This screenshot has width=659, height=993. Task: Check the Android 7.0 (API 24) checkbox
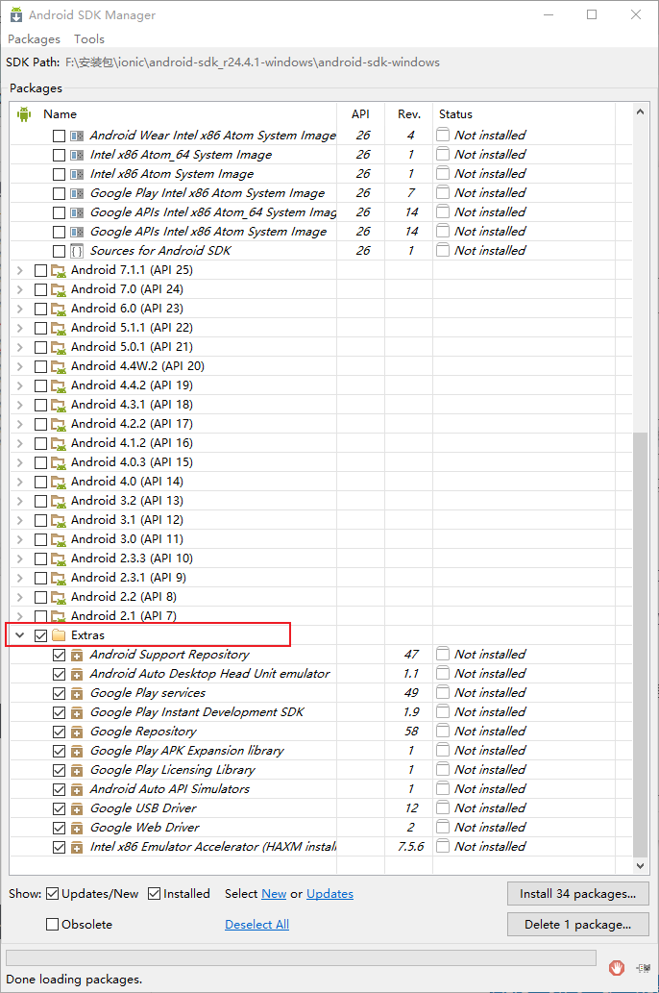(x=41, y=289)
